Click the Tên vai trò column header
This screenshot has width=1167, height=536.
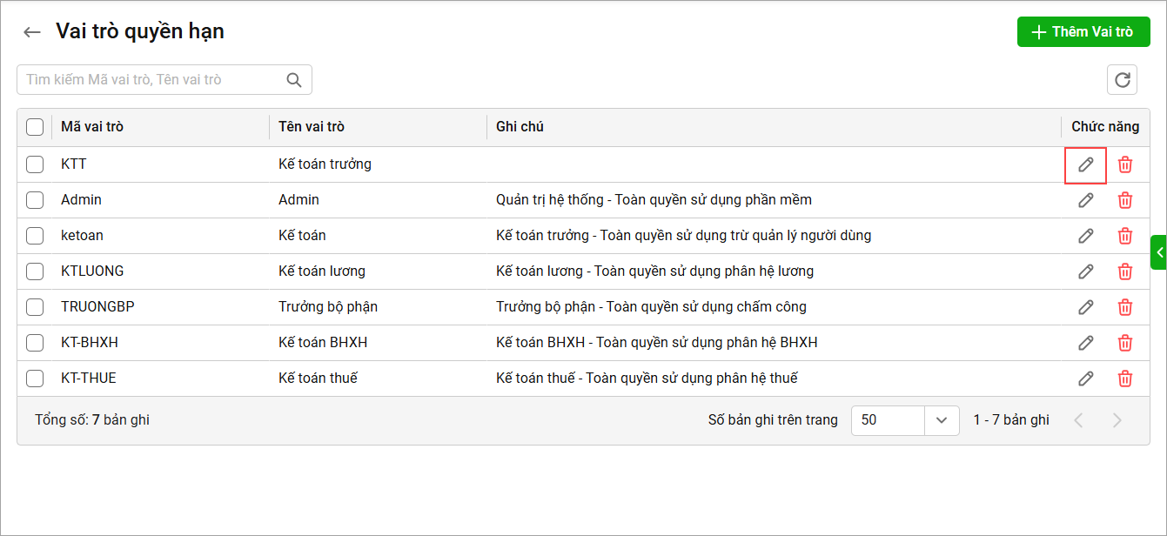[x=312, y=127]
